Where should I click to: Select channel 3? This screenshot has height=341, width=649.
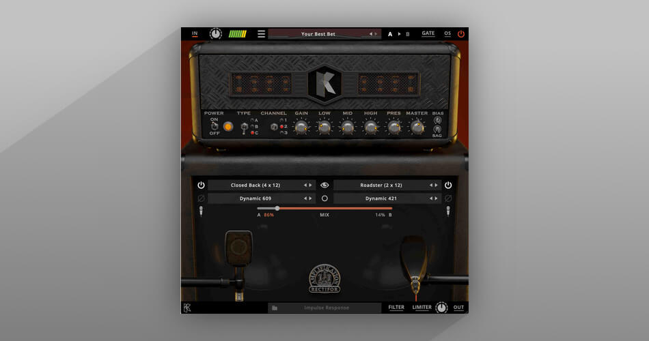point(284,133)
